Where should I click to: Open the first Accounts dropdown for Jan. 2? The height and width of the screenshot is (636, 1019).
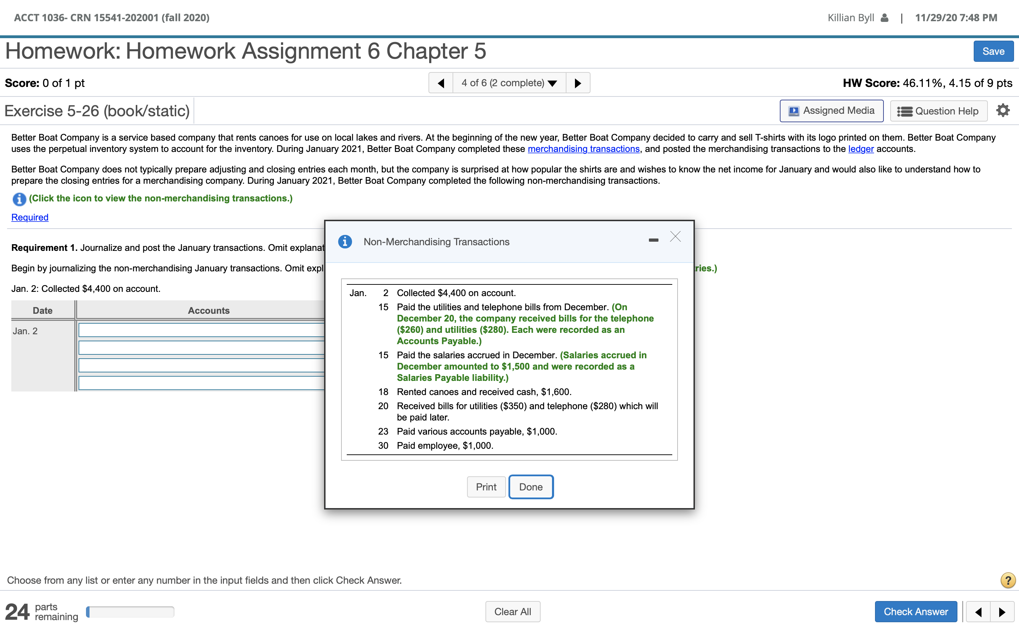click(201, 330)
